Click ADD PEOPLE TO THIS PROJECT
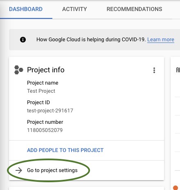Viewport: 180px width, 190px height. [x=65, y=150]
